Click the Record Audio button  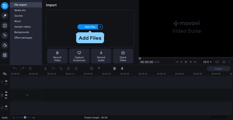click(x=101, y=56)
